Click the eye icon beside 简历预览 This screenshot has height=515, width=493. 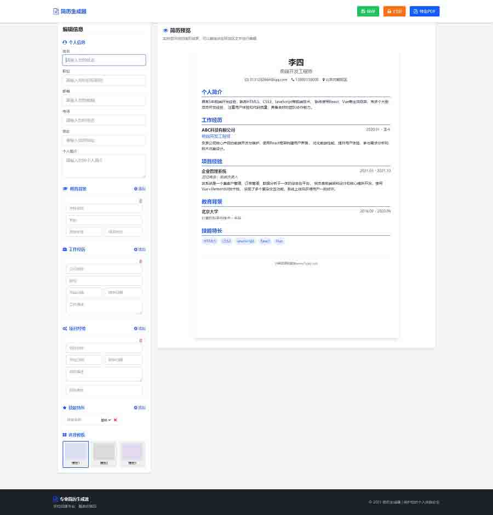pos(165,31)
